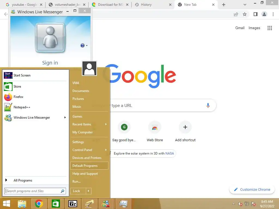Viewport: 279px width, 209px height.
Task: Launch Notepad++ from the start menu
Action: pos(35,107)
